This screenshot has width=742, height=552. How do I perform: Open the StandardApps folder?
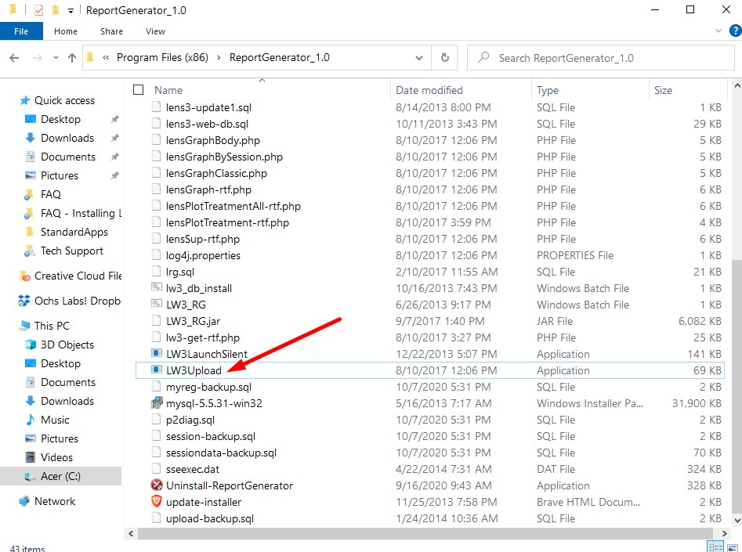coord(74,232)
